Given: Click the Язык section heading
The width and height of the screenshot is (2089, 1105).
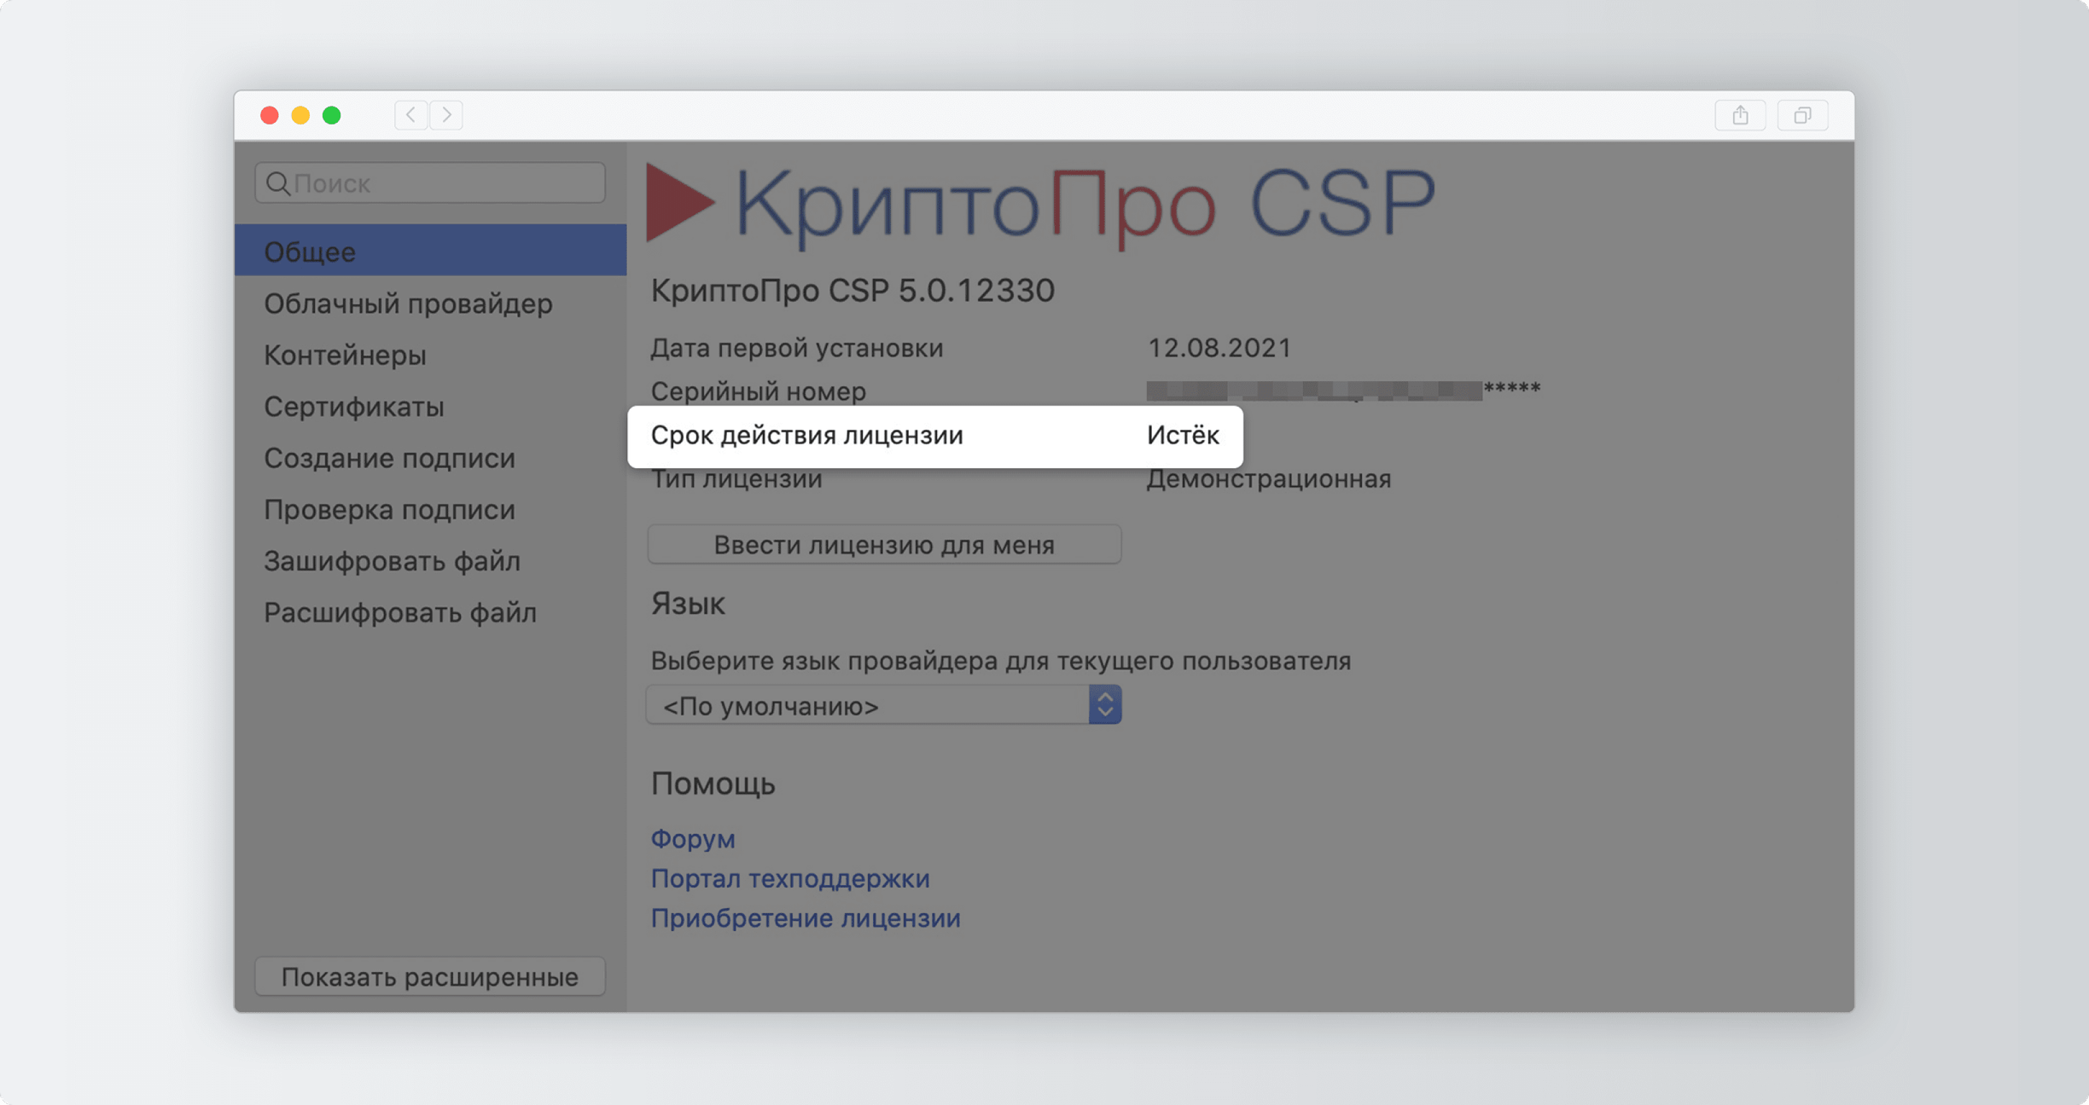Looking at the screenshot, I should [x=688, y=604].
